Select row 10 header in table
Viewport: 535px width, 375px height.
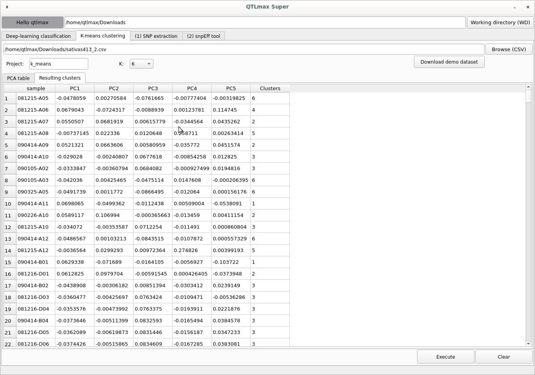(9, 204)
